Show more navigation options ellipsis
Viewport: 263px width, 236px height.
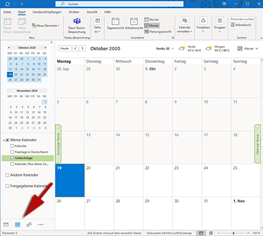pos(41,224)
